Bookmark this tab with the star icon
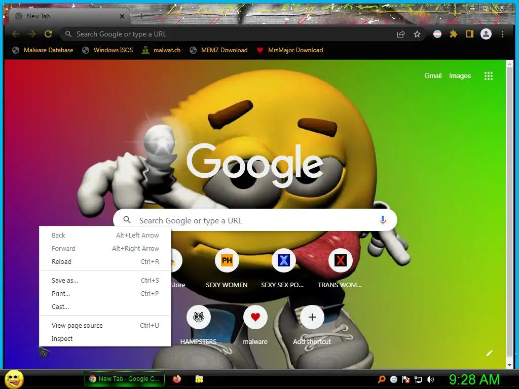This screenshot has width=519, height=389. point(417,34)
